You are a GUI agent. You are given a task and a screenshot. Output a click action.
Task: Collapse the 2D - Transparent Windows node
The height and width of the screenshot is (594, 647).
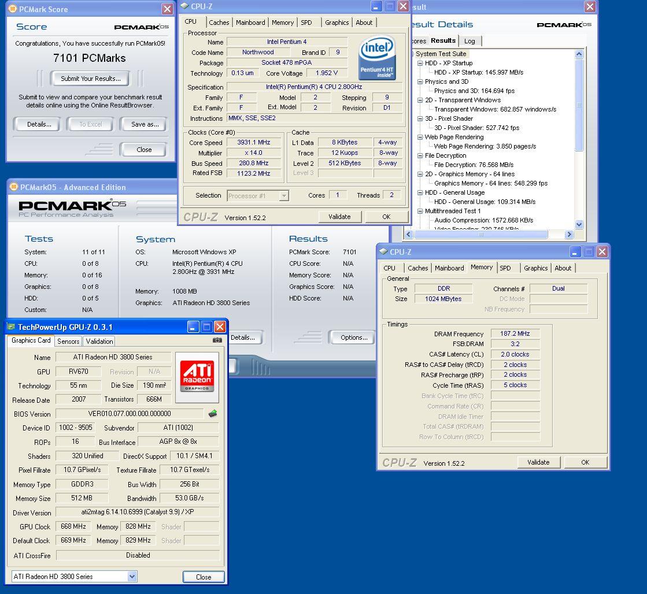pos(420,100)
